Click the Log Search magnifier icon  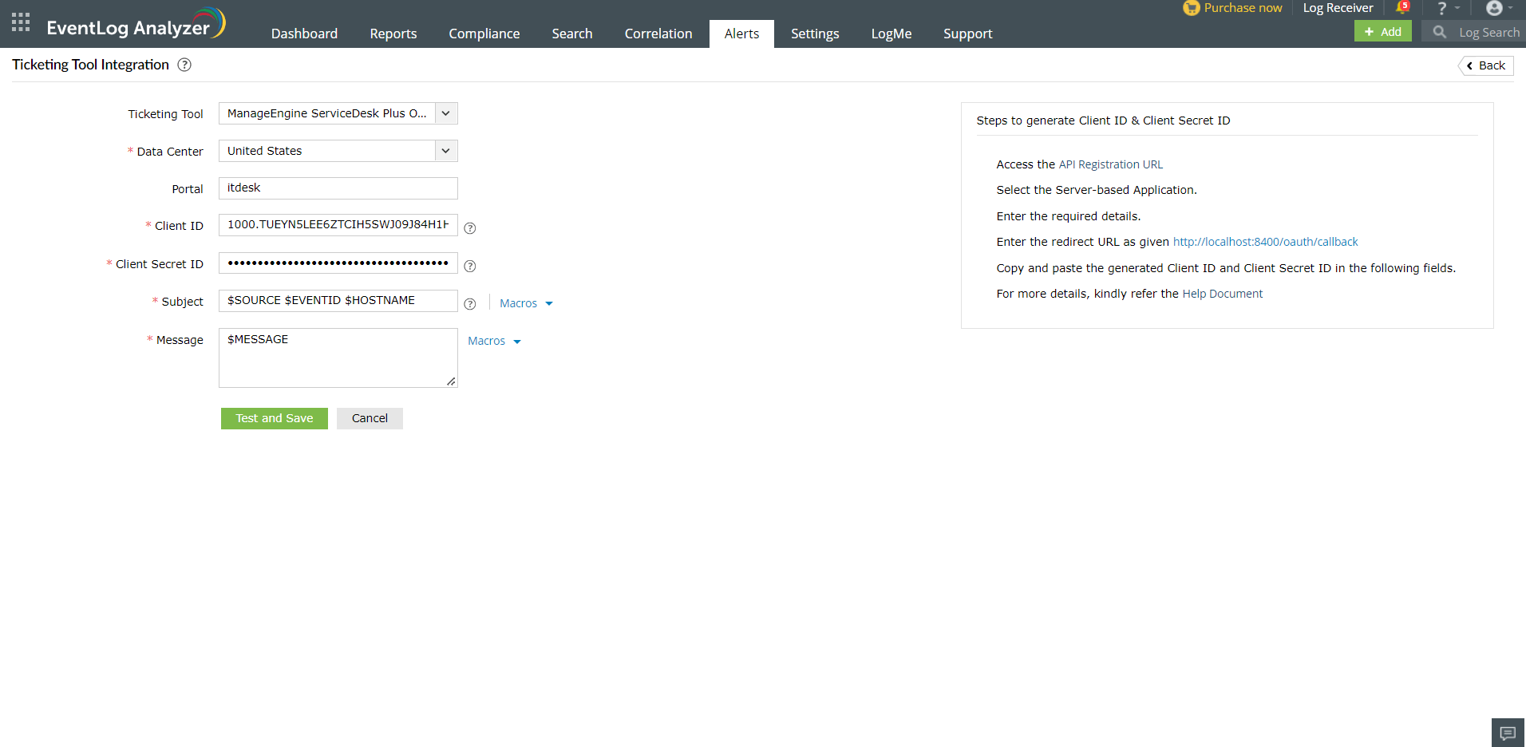(1439, 32)
